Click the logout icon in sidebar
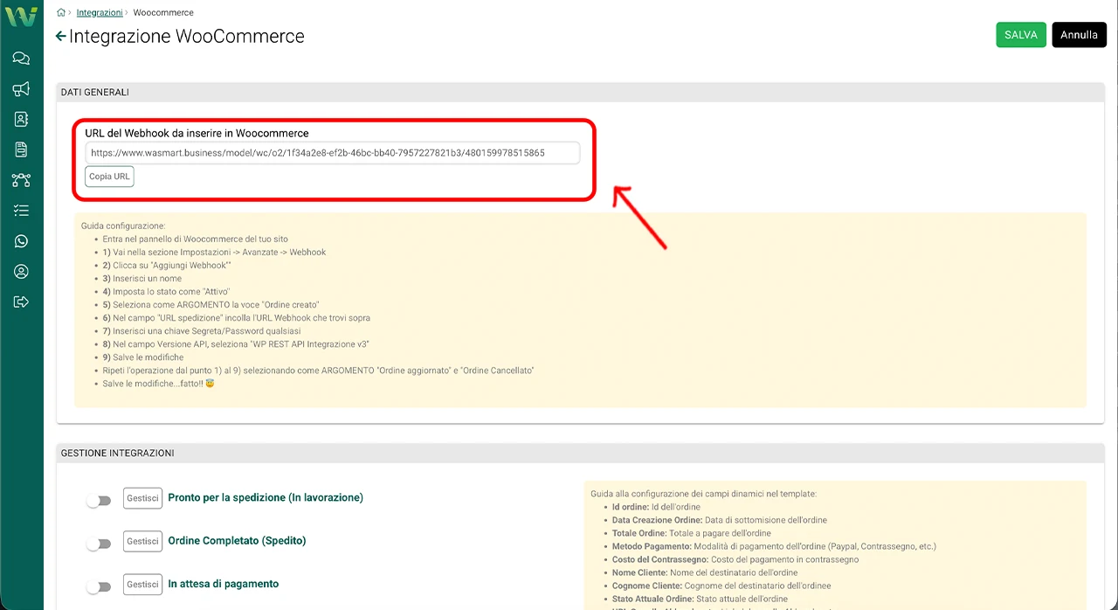This screenshot has width=1118, height=610. [x=21, y=302]
